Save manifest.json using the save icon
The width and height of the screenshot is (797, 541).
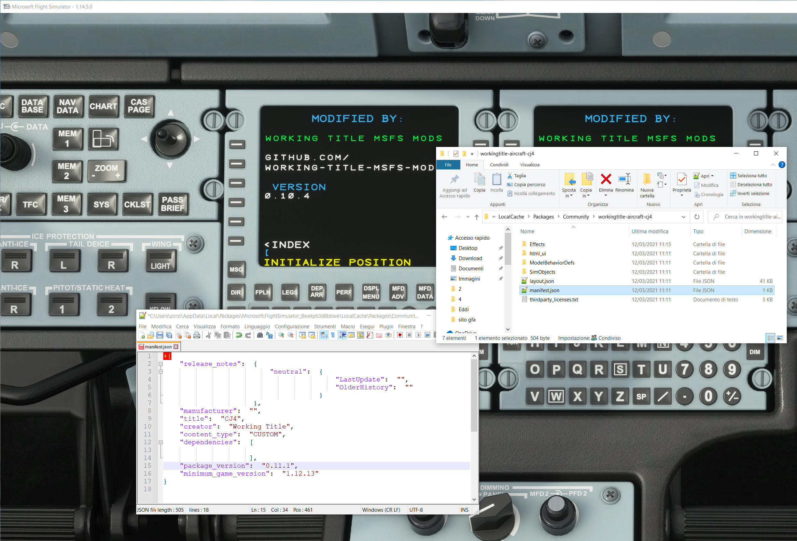[159, 336]
